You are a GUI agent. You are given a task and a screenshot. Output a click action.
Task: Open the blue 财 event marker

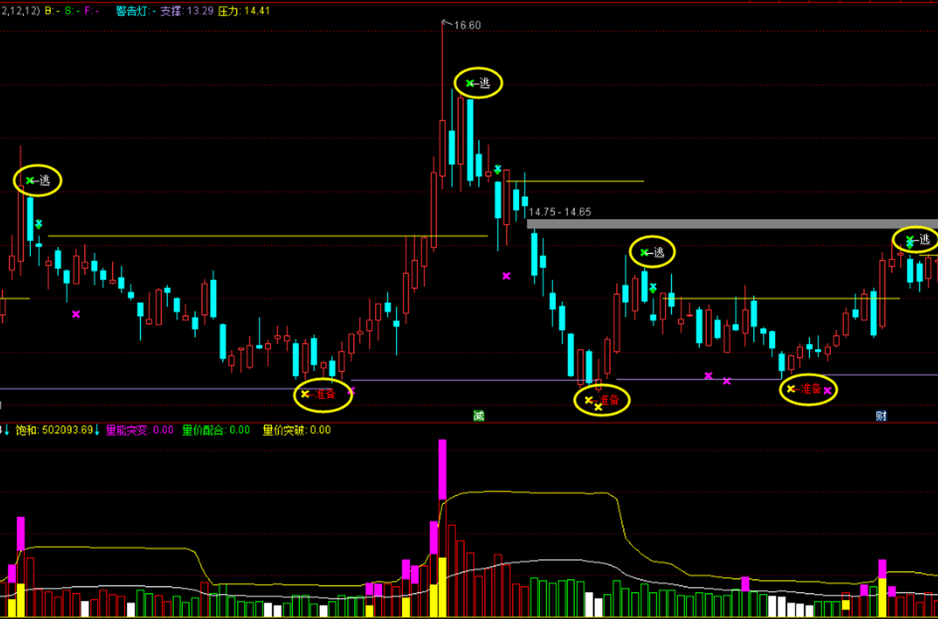[881, 415]
